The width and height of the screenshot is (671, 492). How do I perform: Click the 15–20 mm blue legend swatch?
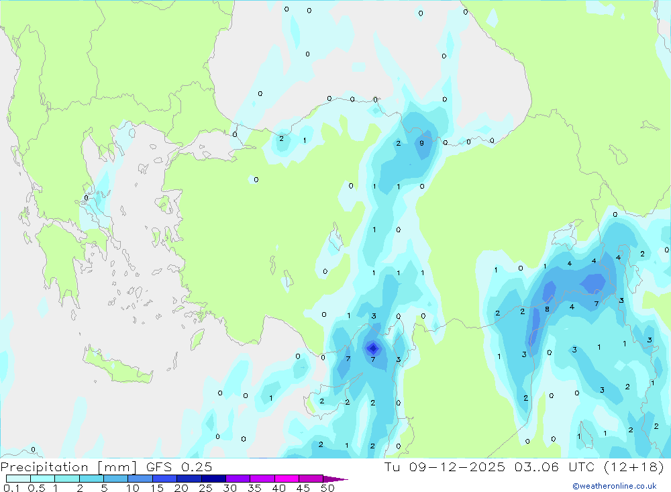tap(165, 479)
